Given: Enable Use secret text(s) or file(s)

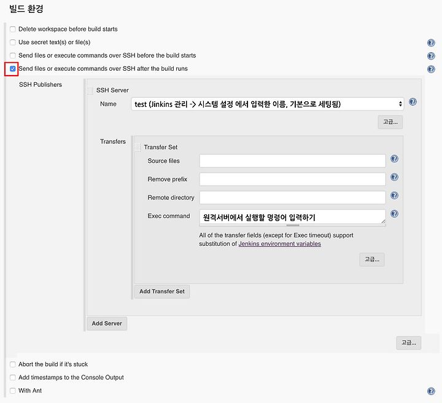Looking at the screenshot, I should pos(13,42).
